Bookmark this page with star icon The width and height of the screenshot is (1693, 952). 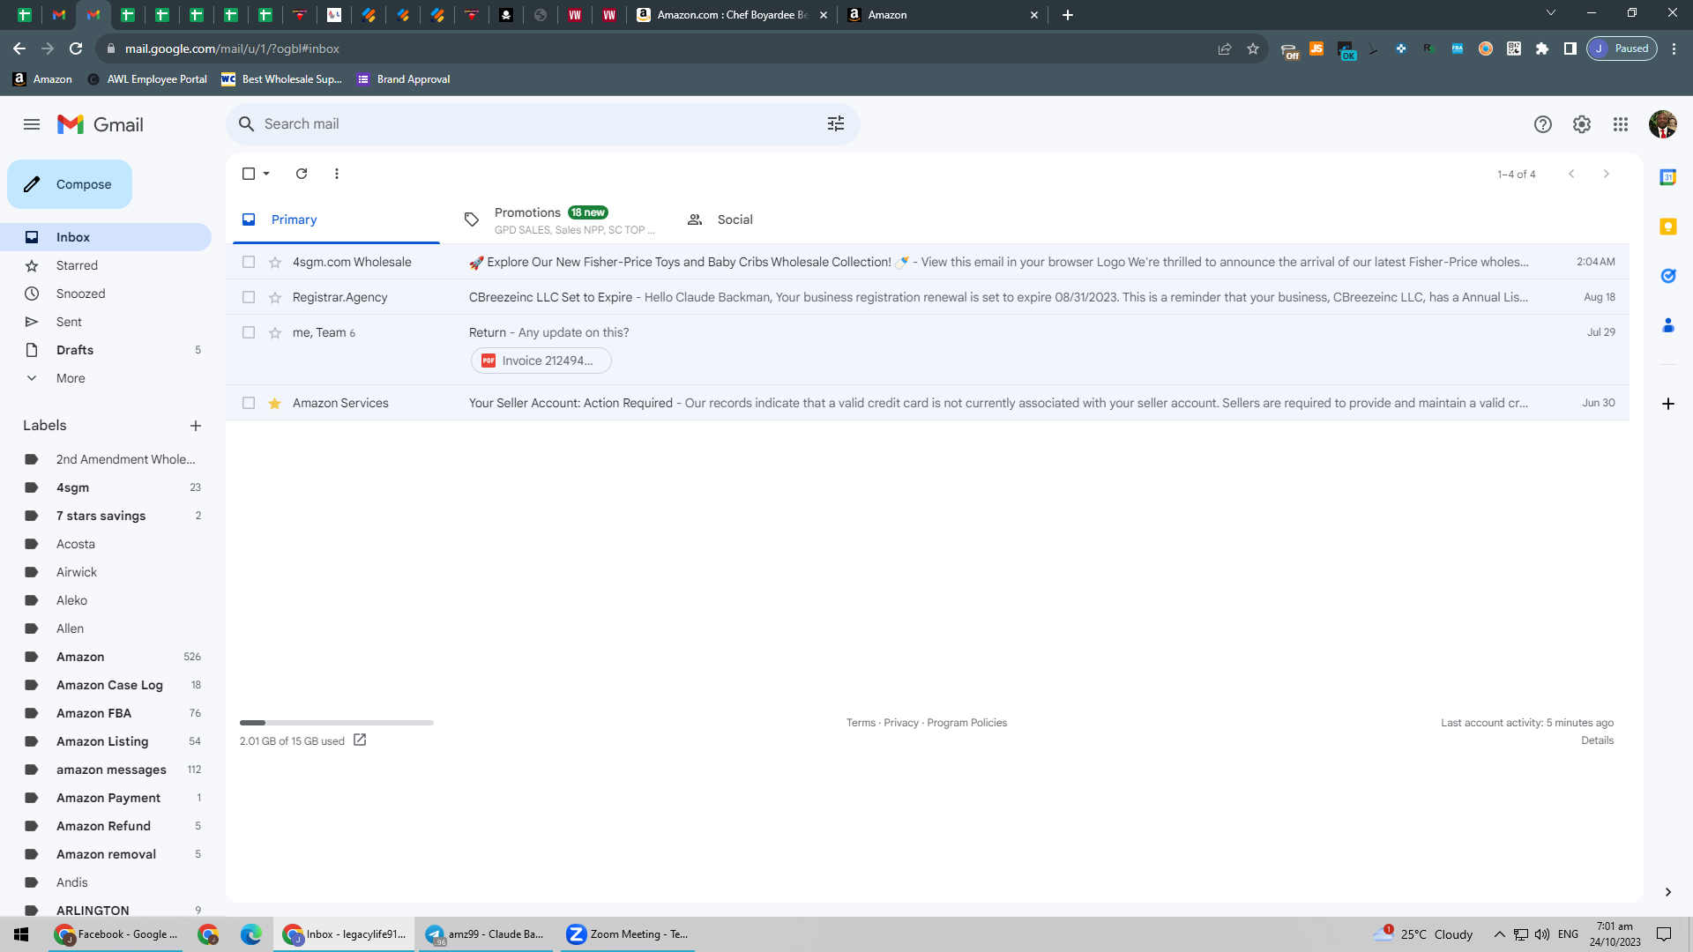(x=1253, y=48)
